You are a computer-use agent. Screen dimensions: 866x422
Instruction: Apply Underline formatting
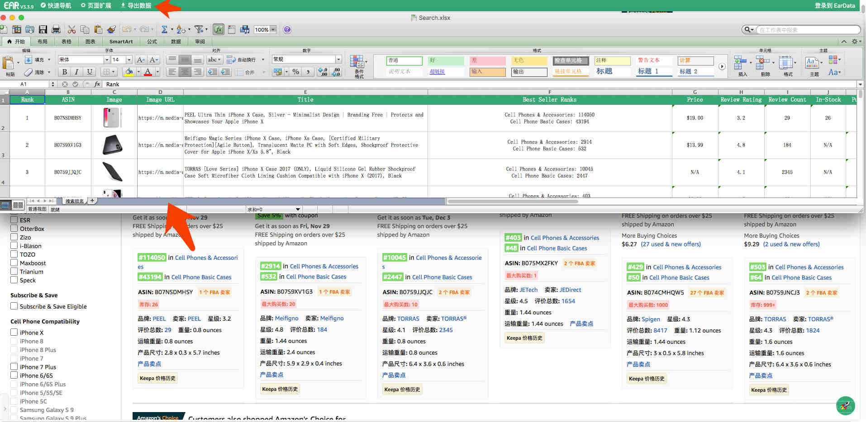(90, 72)
